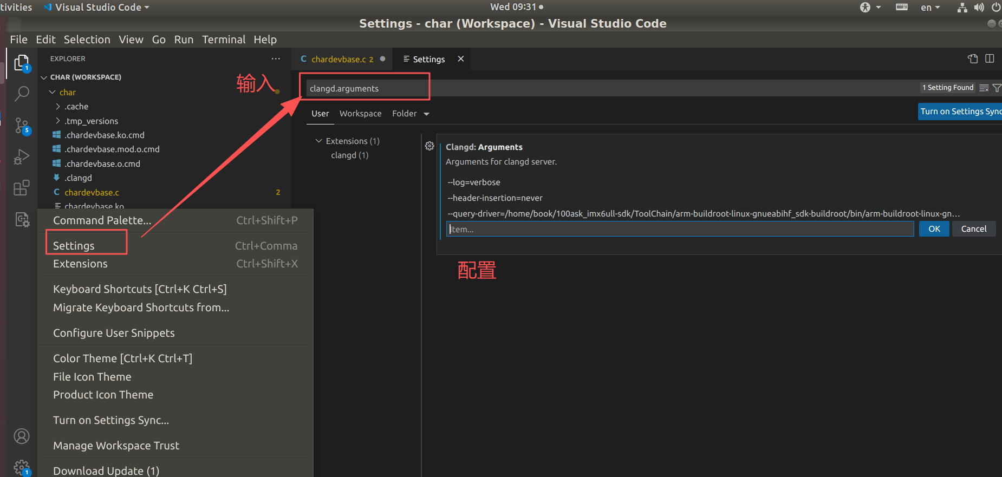Choose Keyboard Shortcuts from the Manage menu

point(175,289)
